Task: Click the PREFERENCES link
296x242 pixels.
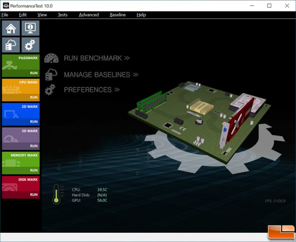Action: tap(92, 90)
